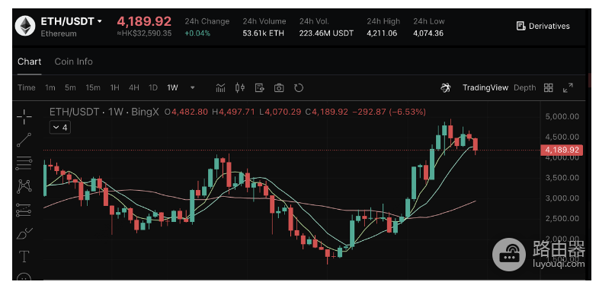The image size is (599, 285).
Task: Take chart snapshot with camera icon
Action: coord(279,88)
